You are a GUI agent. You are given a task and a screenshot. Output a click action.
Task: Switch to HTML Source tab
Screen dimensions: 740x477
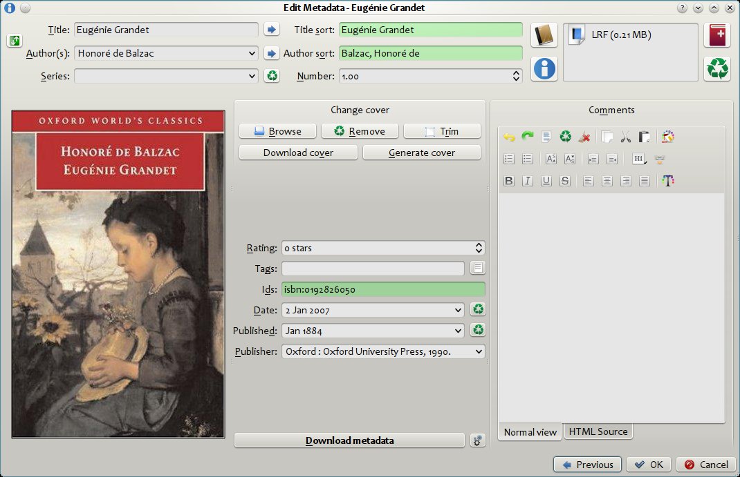click(x=598, y=431)
